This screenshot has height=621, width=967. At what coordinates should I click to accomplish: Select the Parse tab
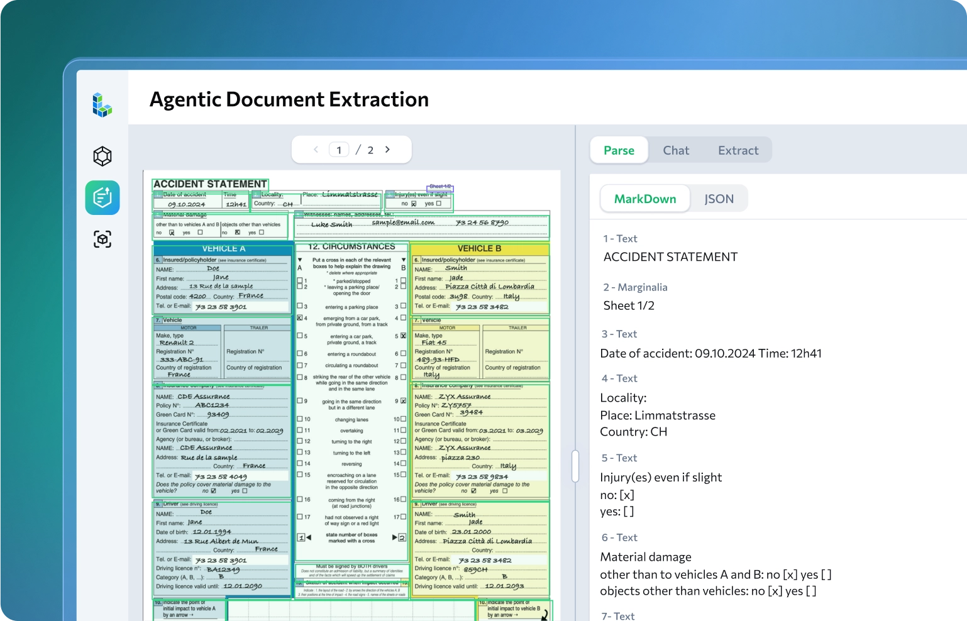coord(619,150)
